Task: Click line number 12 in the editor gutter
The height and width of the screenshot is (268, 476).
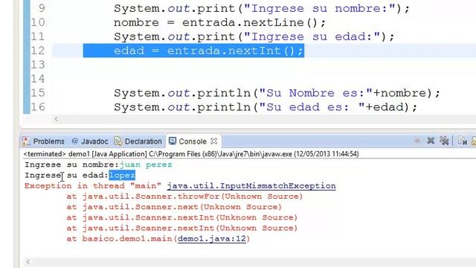Action: tap(38, 51)
